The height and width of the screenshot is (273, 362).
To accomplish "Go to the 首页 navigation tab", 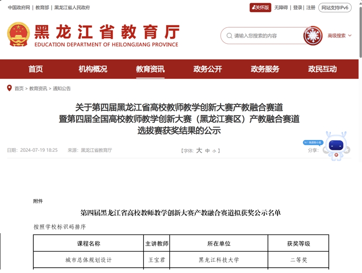I will tap(36, 69).
